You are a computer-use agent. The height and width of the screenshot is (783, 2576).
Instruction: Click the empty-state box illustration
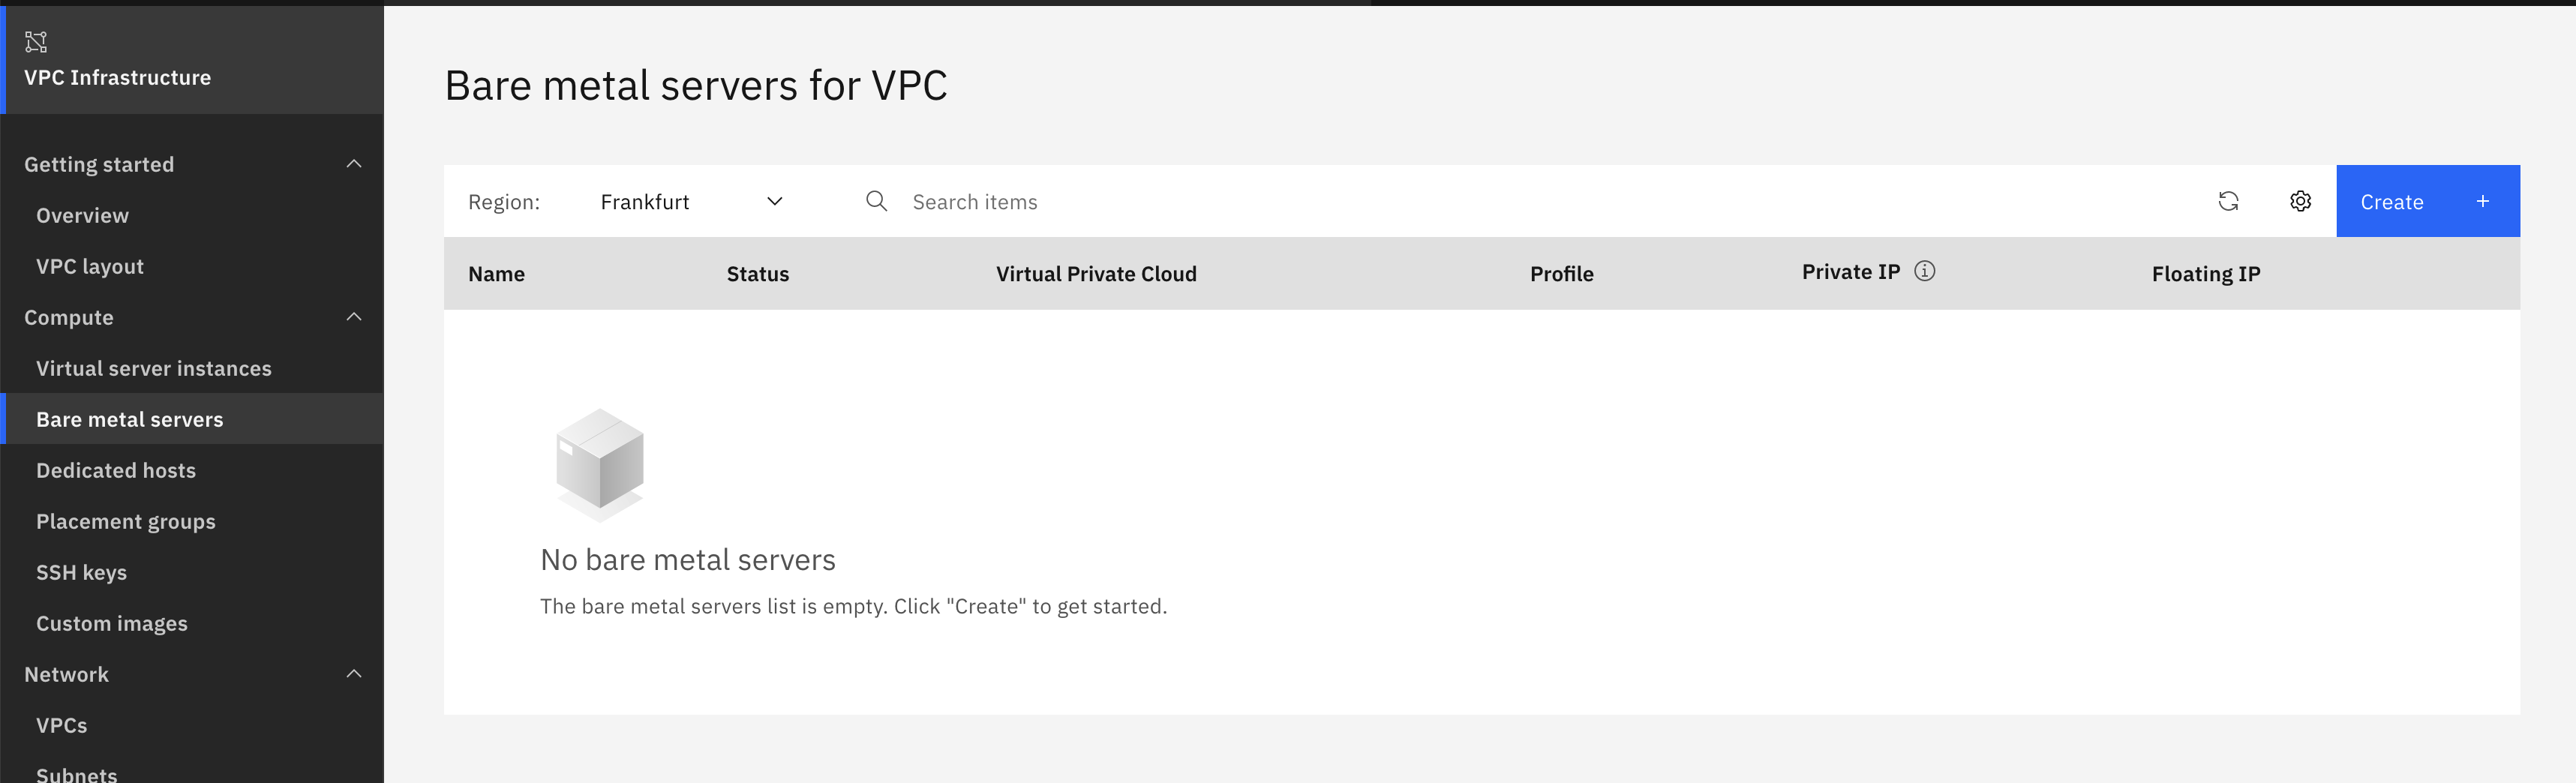(x=600, y=463)
